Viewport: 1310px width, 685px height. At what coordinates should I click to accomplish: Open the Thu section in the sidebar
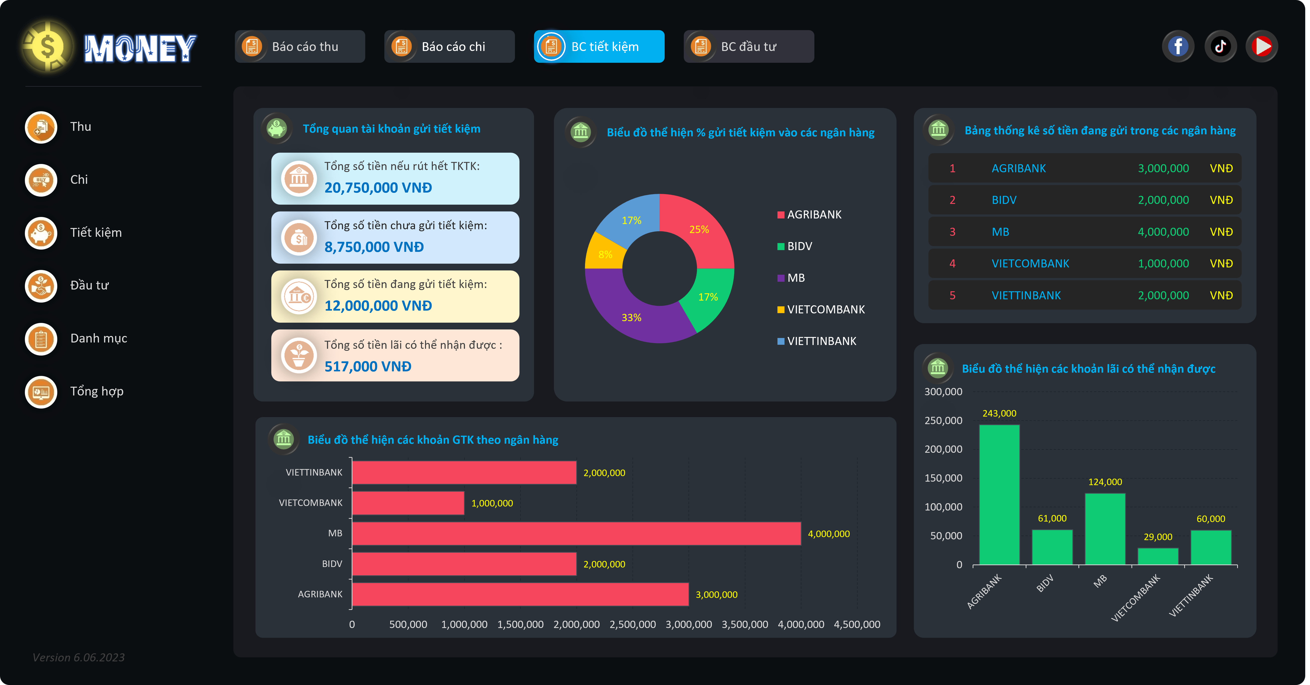(x=80, y=127)
